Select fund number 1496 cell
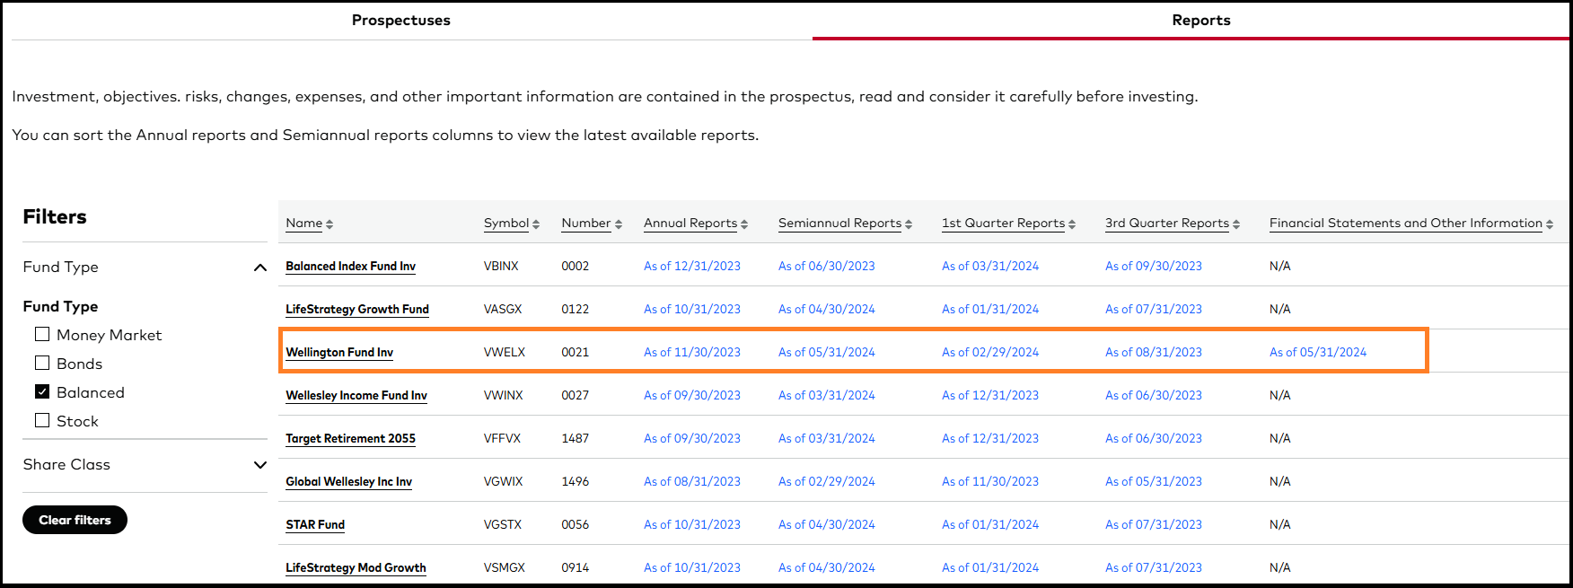Screen dimensions: 1573x588 pyautogui.click(x=576, y=482)
